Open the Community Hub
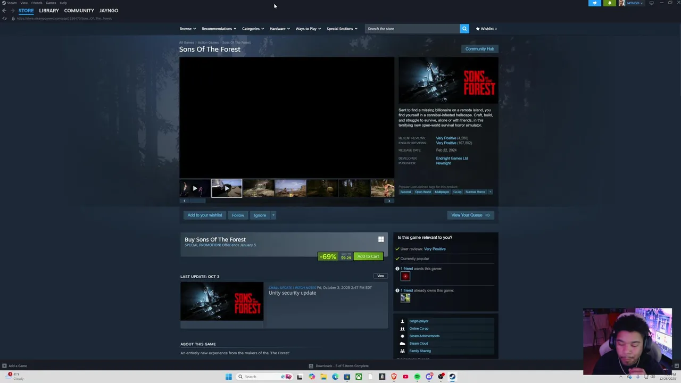Screen dimensions: 681x383 click(480, 49)
